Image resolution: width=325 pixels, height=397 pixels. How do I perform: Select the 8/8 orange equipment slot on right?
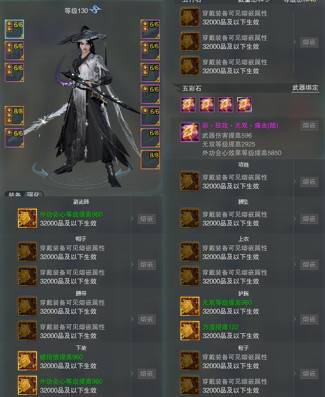tap(150, 160)
